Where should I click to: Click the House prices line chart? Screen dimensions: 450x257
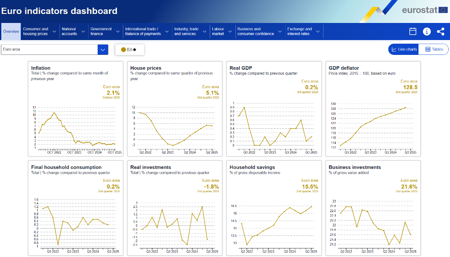tap(175, 128)
